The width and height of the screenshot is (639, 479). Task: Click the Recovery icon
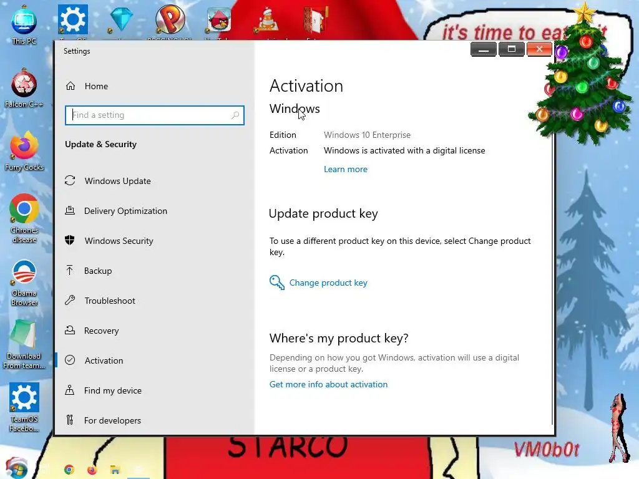[70, 331]
